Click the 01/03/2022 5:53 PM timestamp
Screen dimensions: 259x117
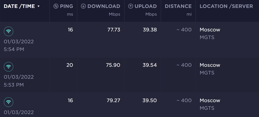[19, 81]
